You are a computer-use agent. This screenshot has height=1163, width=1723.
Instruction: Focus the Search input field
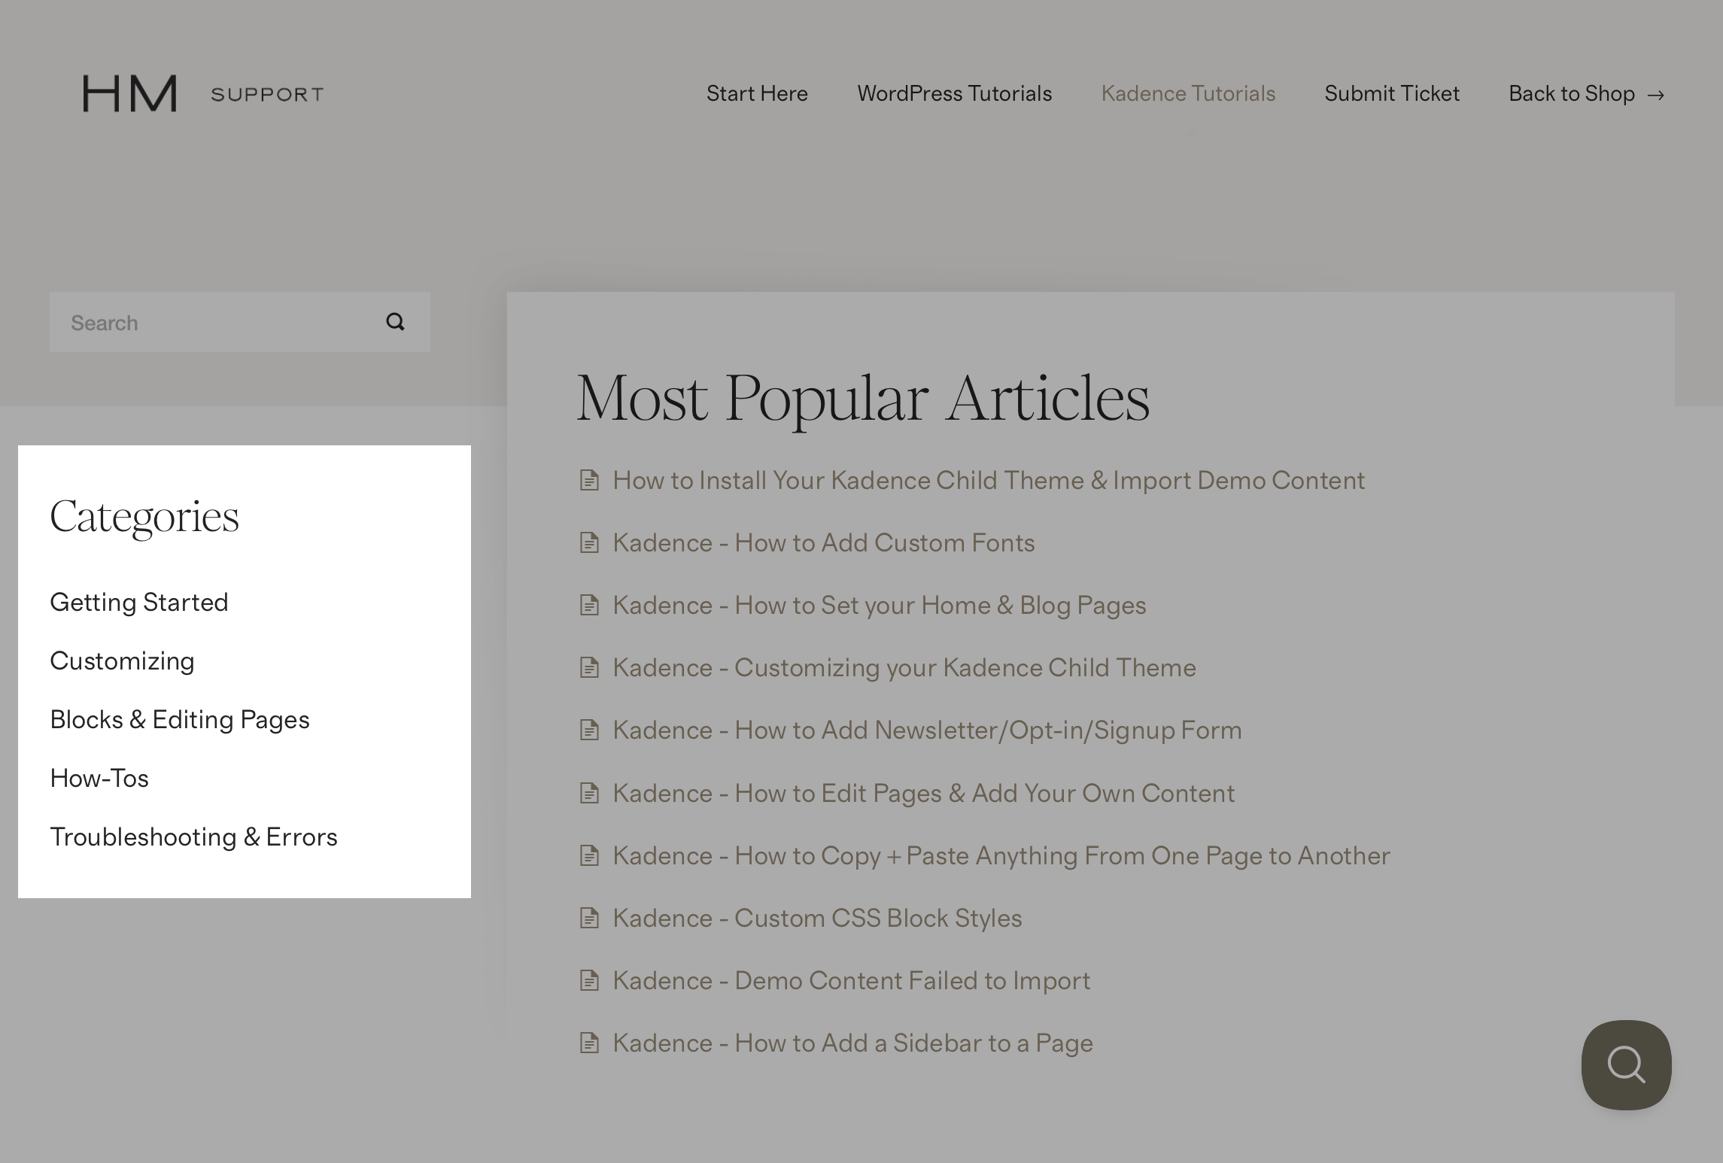pyautogui.click(x=240, y=322)
